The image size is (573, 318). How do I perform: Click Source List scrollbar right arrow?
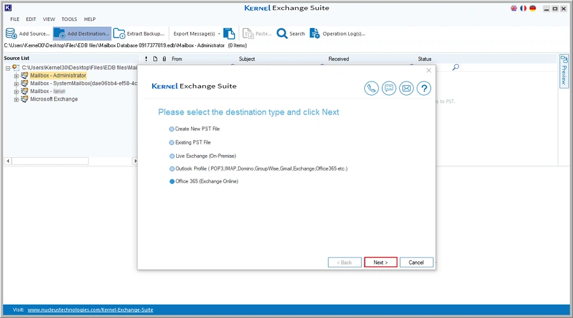[x=135, y=161]
